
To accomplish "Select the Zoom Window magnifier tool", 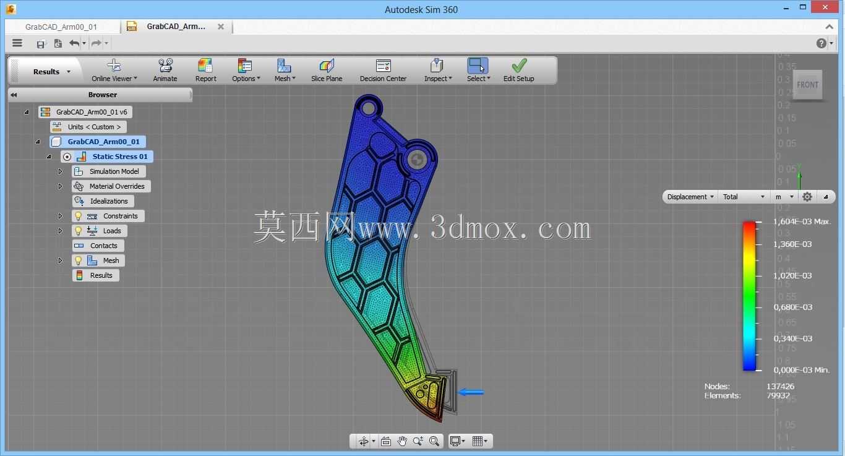I will click(434, 441).
